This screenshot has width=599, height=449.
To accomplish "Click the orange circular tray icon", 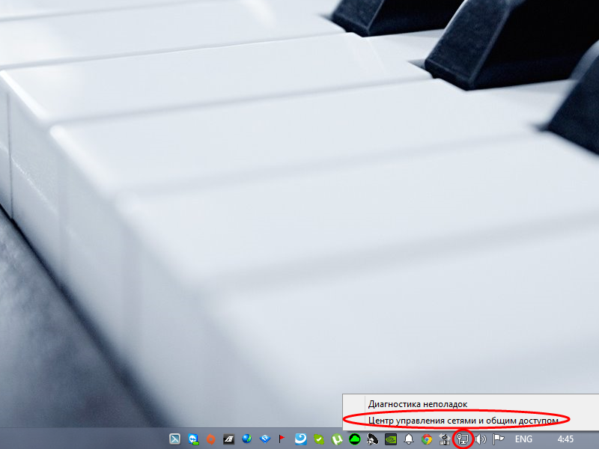I will pyautogui.click(x=211, y=439).
